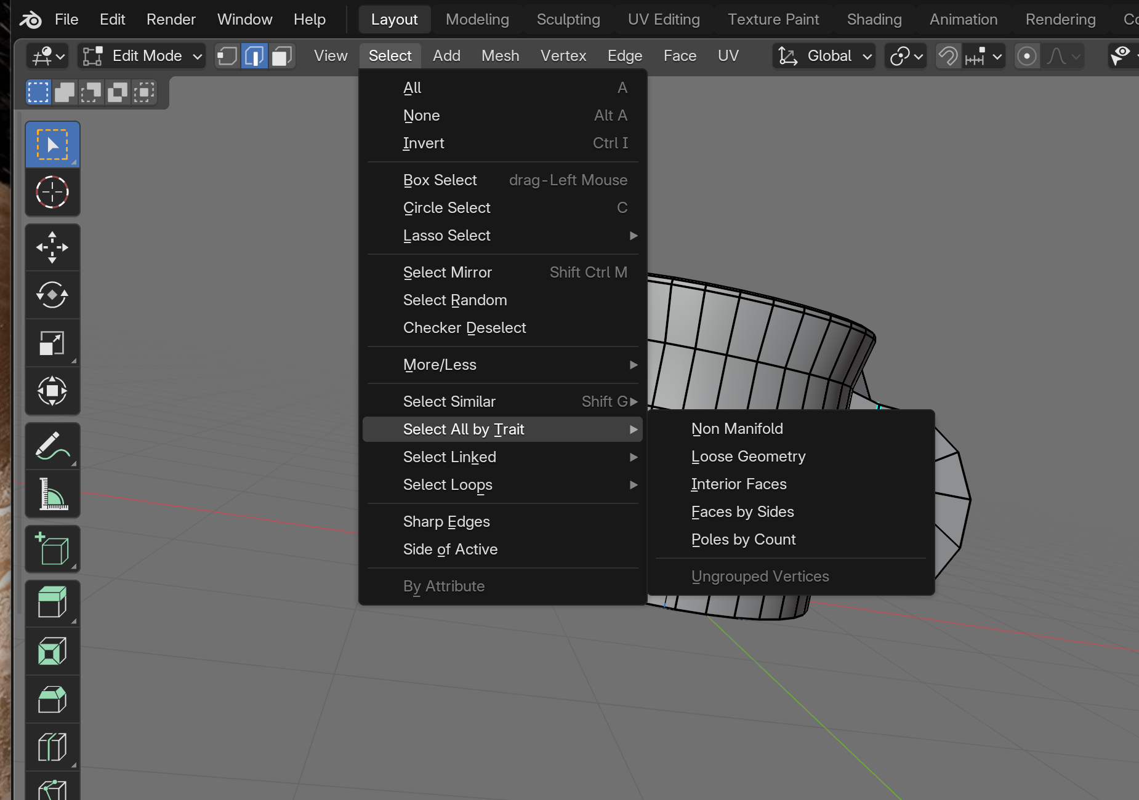Select the Add Cube tool
The height and width of the screenshot is (800, 1139).
52,549
